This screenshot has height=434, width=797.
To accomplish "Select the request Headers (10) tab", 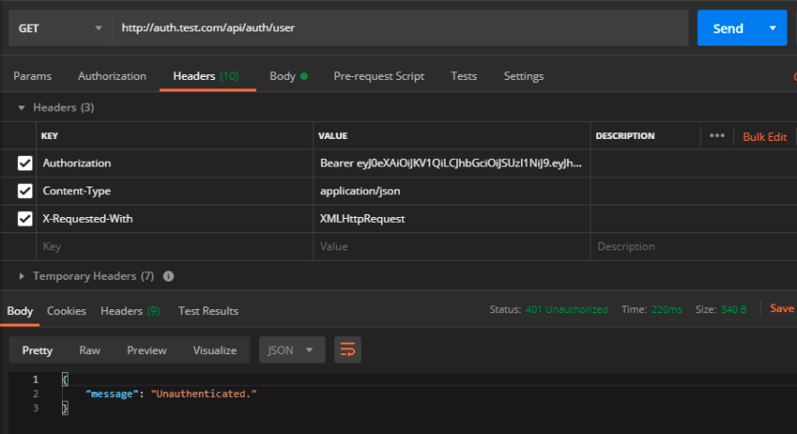I will pyautogui.click(x=206, y=76).
